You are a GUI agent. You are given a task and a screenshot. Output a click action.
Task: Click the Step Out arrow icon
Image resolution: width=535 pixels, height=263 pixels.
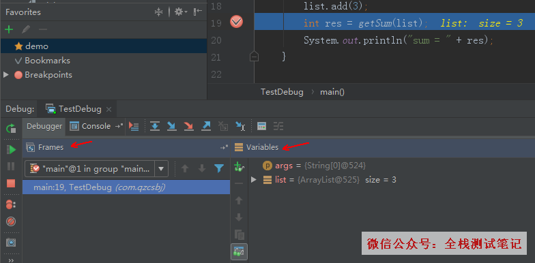[206, 126]
